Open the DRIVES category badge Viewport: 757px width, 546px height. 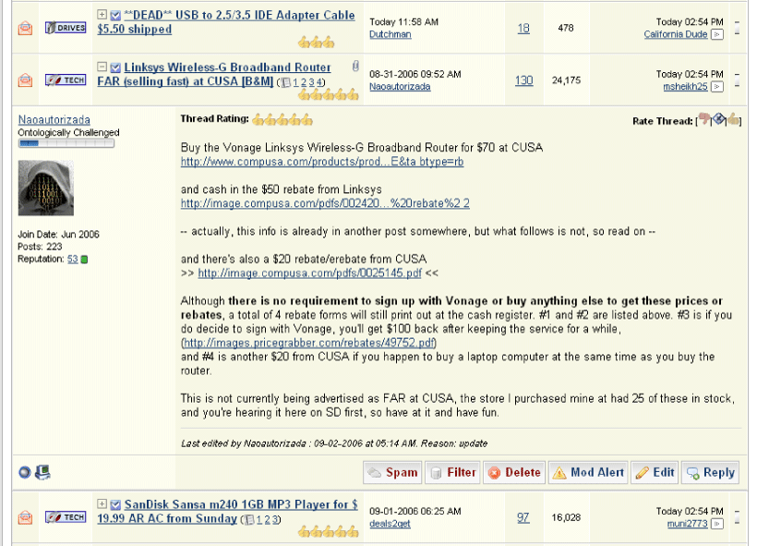66,28
